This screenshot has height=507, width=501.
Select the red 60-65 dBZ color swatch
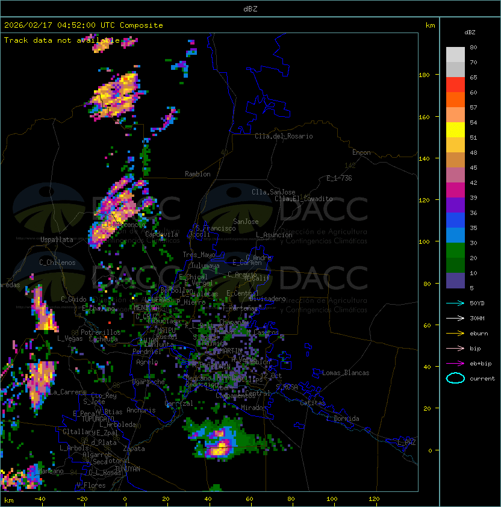coord(455,85)
